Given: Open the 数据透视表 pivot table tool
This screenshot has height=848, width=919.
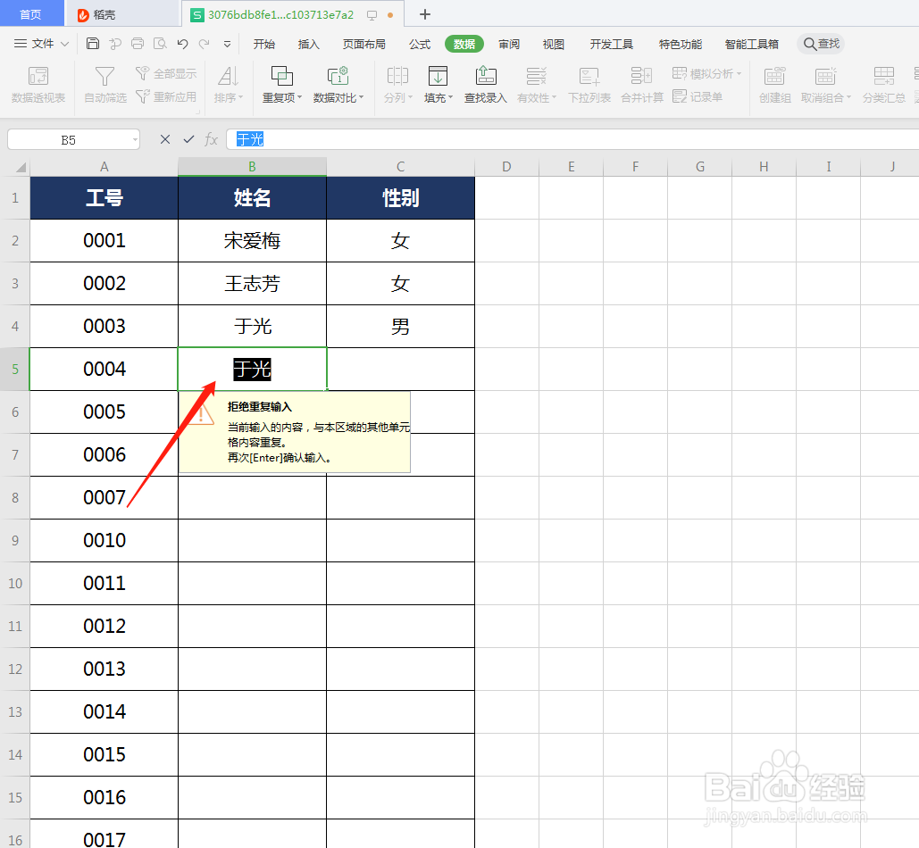Looking at the screenshot, I should coord(38,85).
